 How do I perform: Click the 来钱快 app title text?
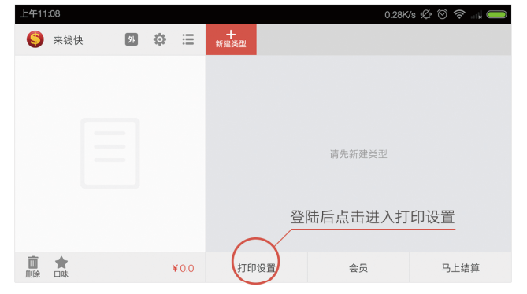coord(68,40)
